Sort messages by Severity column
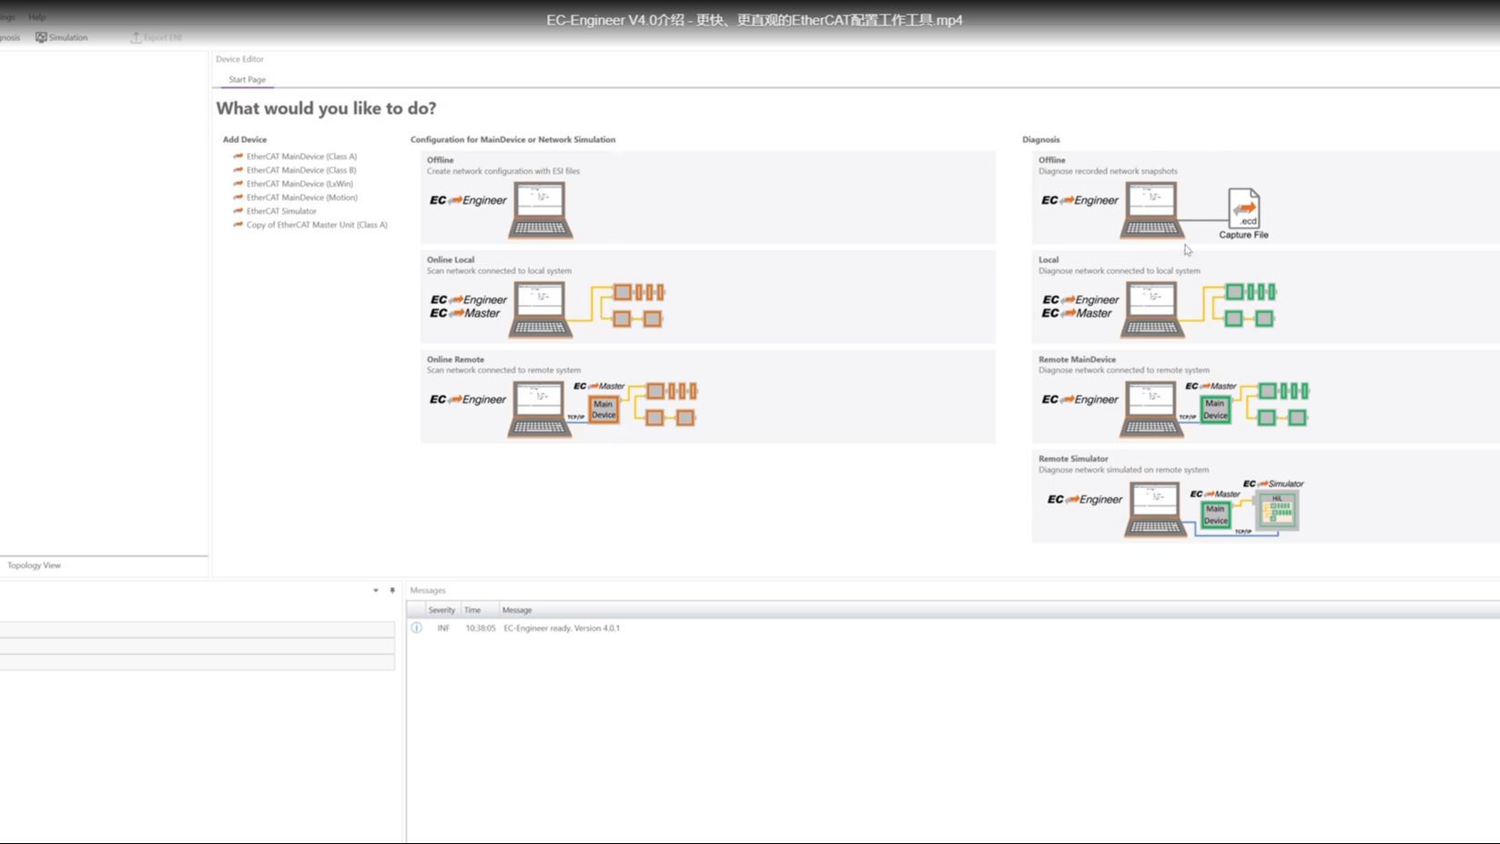1500x844 pixels. 441,610
